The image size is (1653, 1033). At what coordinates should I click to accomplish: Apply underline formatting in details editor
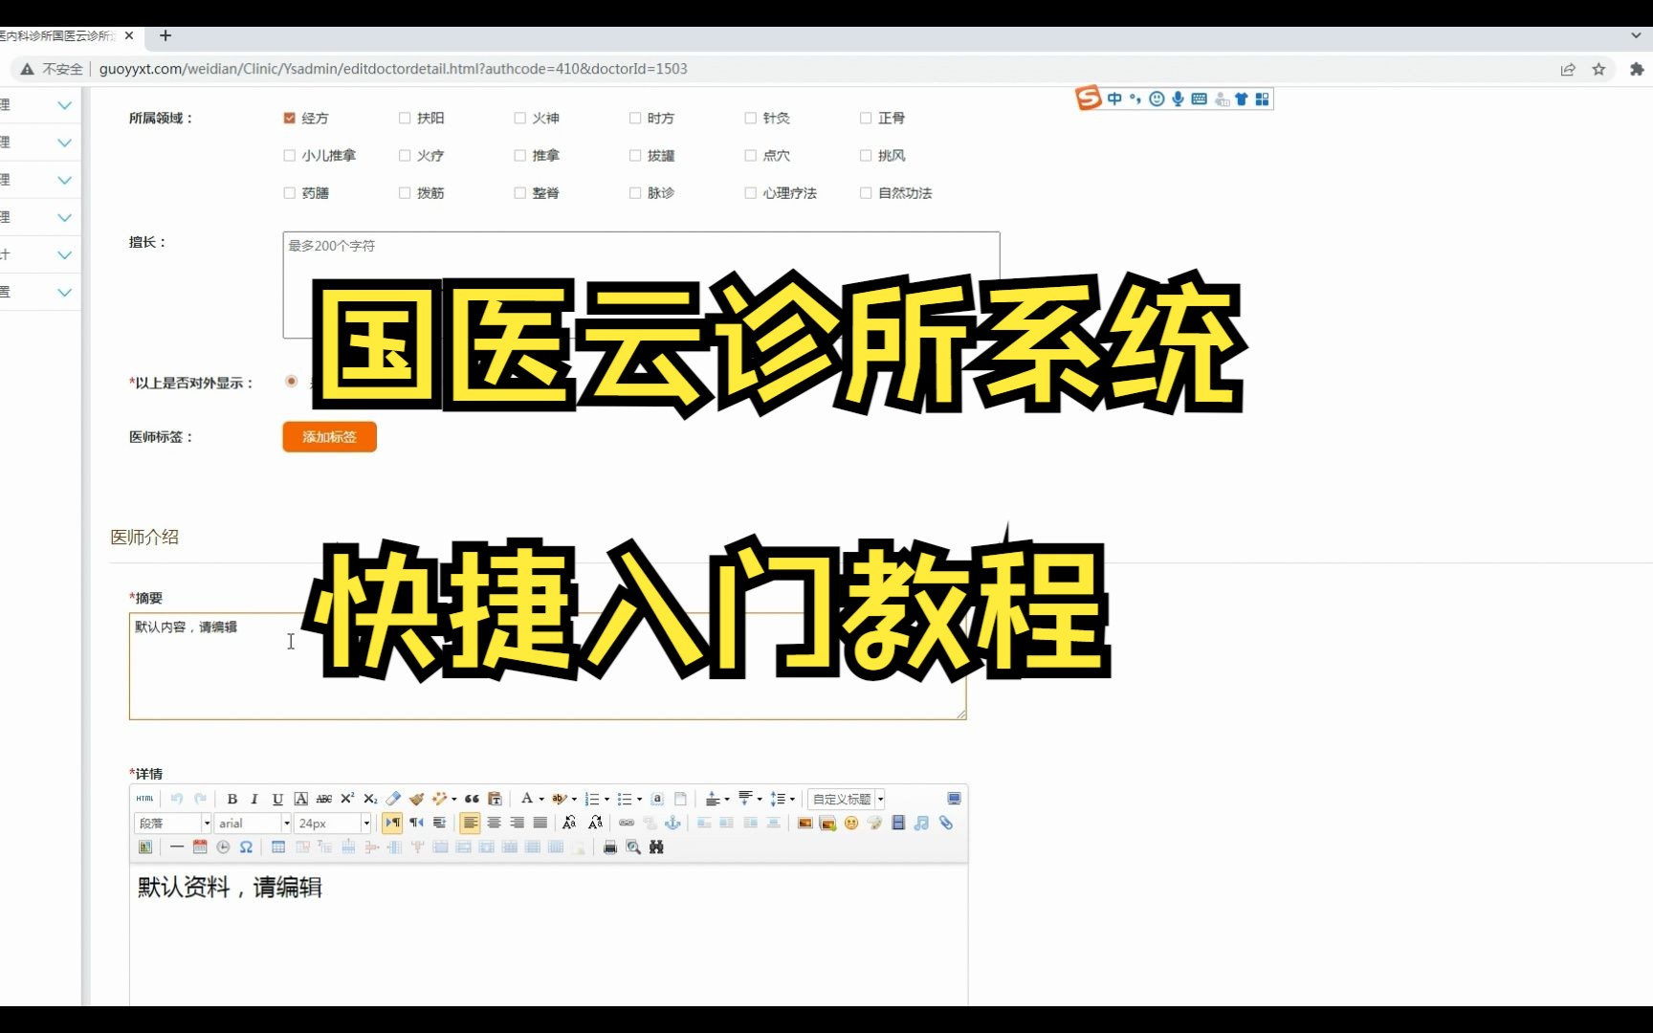(277, 799)
